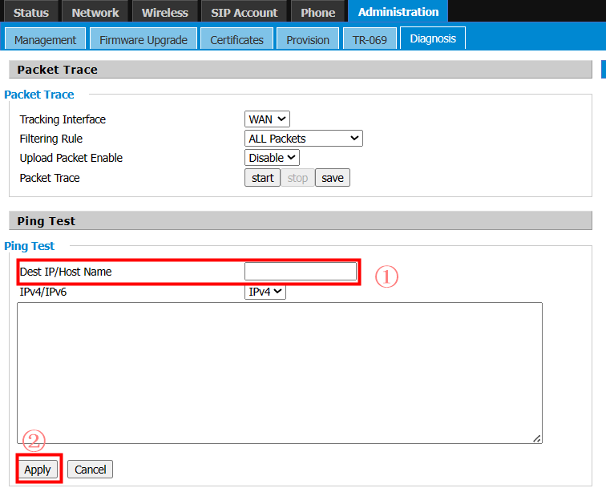Click the disabled stop button
The image size is (606, 488).
pyautogui.click(x=297, y=178)
